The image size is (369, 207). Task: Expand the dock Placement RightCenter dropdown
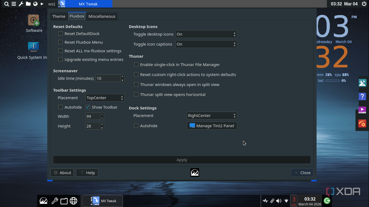click(212, 116)
